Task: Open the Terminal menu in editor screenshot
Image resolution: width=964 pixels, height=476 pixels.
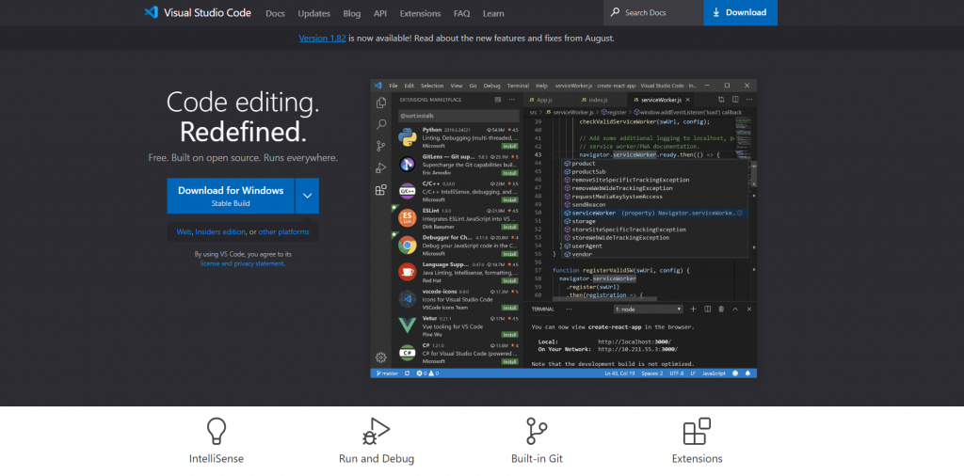Action: pos(519,86)
